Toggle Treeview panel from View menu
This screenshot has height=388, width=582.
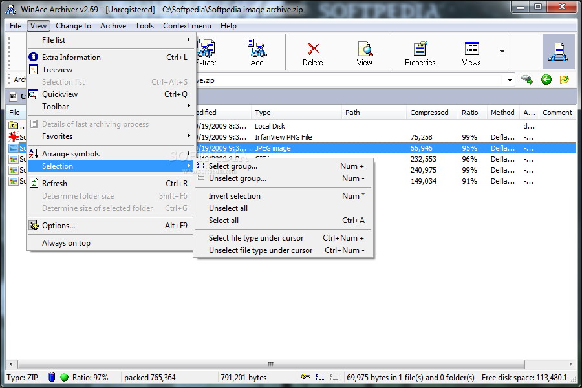[110, 69]
